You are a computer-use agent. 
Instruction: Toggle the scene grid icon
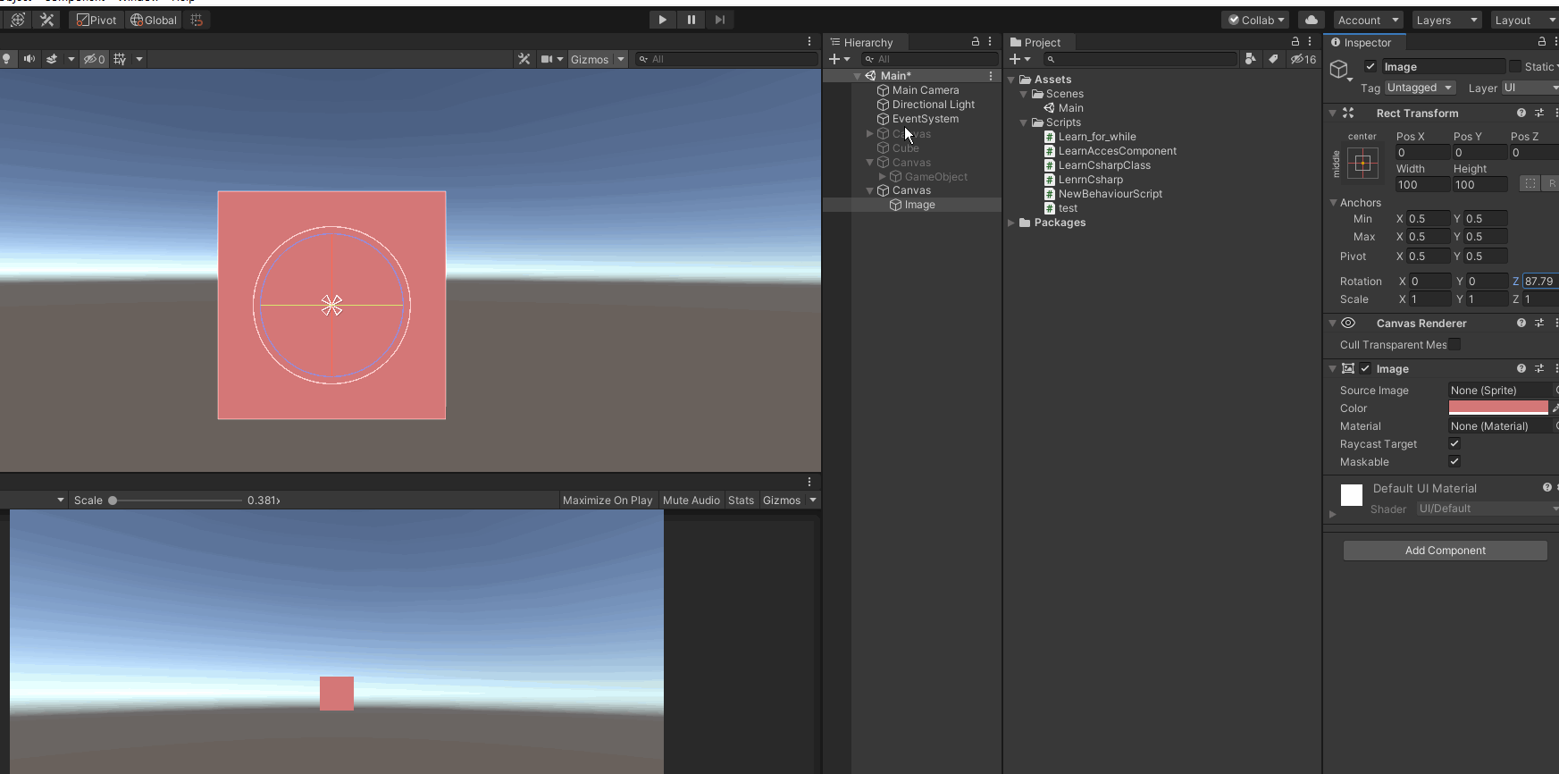(x=120, y=59)
